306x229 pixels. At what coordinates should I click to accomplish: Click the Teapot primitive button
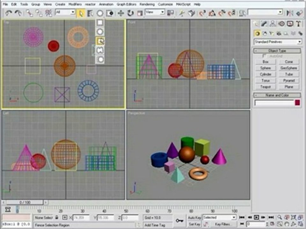(x=266, y=87)
